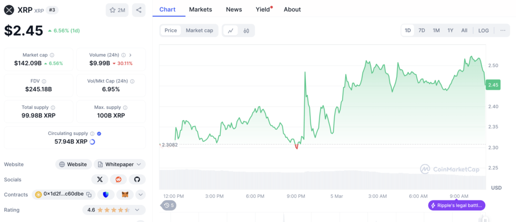Open the share icon button
The image size is (516, 222).
tap(139, 10)
